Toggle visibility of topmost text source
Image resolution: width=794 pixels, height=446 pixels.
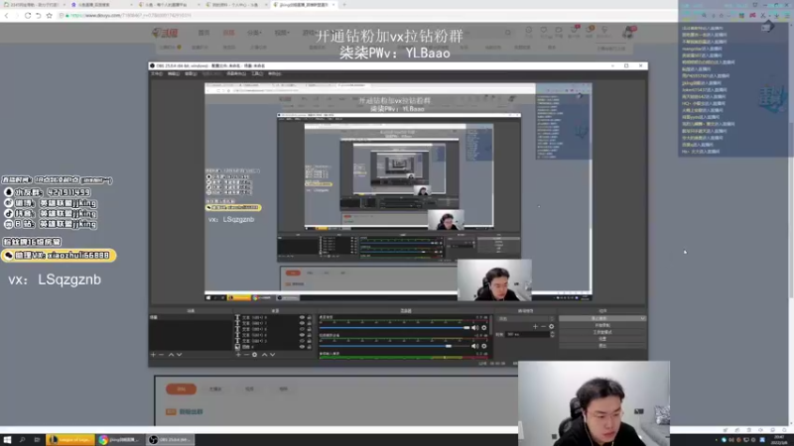303,317
